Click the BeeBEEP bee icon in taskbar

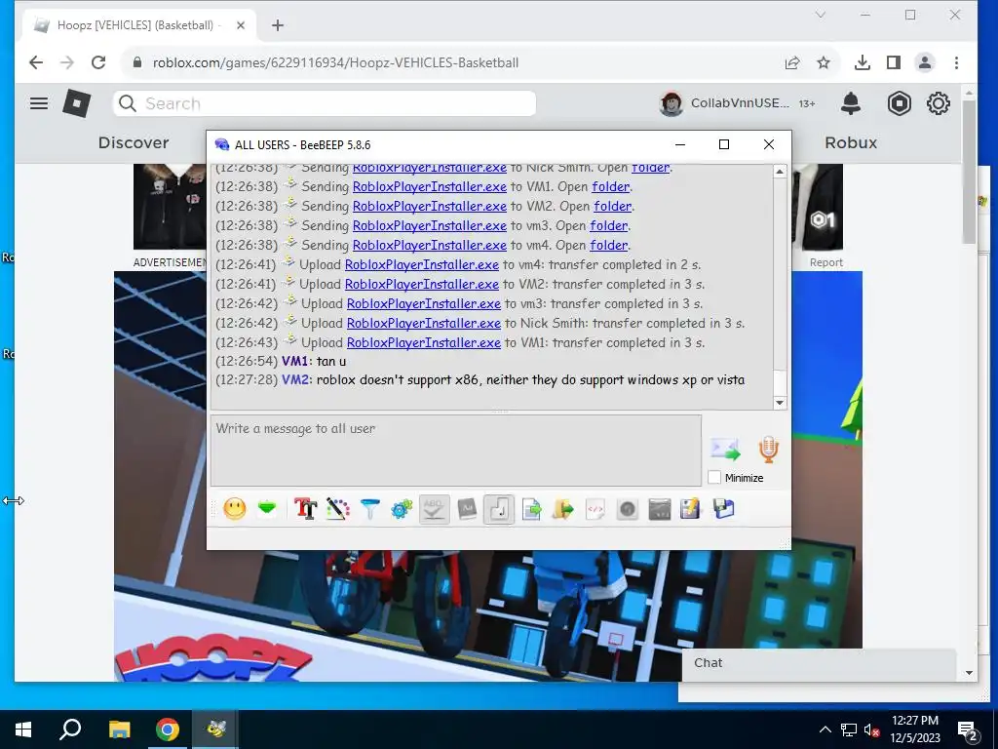tap(216, 729)
